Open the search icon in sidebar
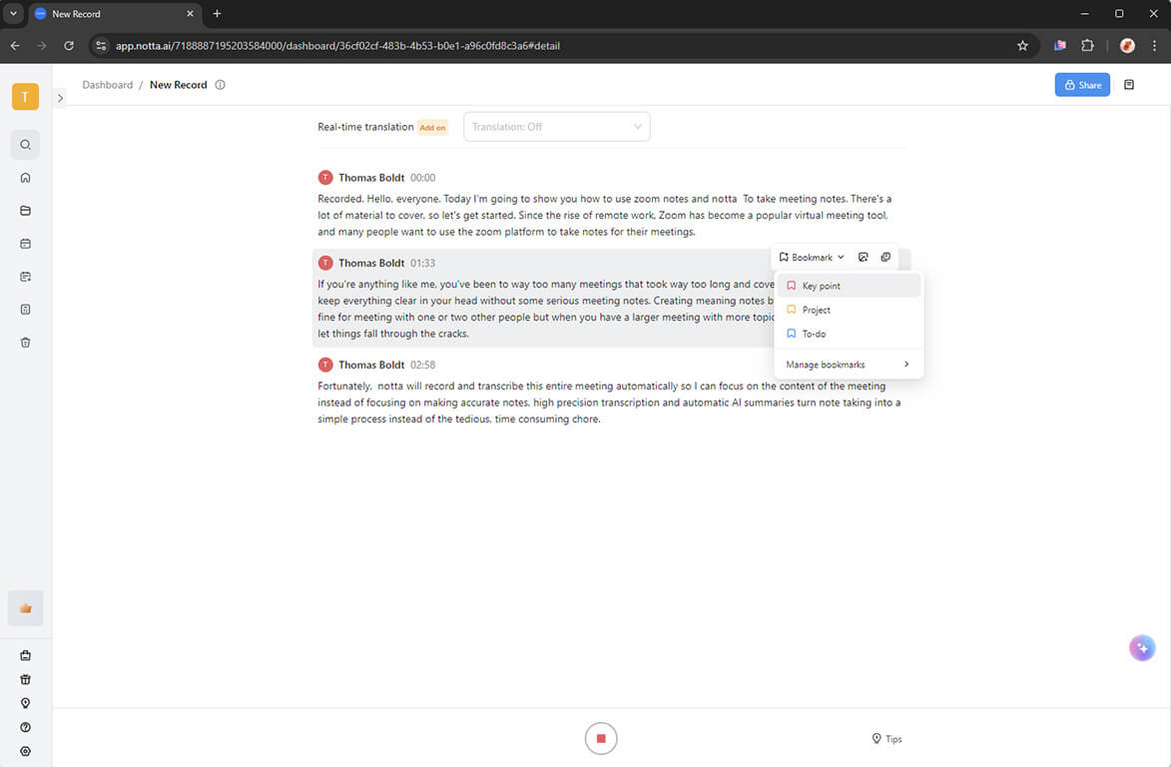 click(25, 145)
